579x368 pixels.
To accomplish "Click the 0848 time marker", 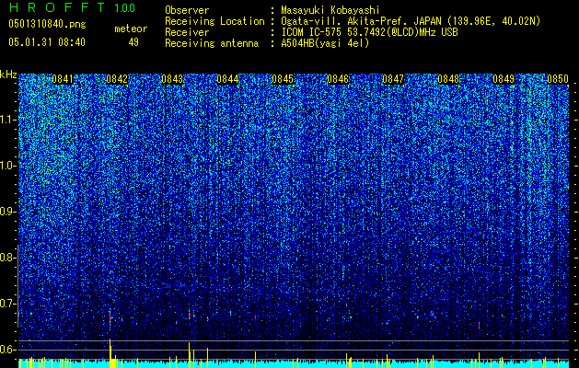I will coord(448,79).
